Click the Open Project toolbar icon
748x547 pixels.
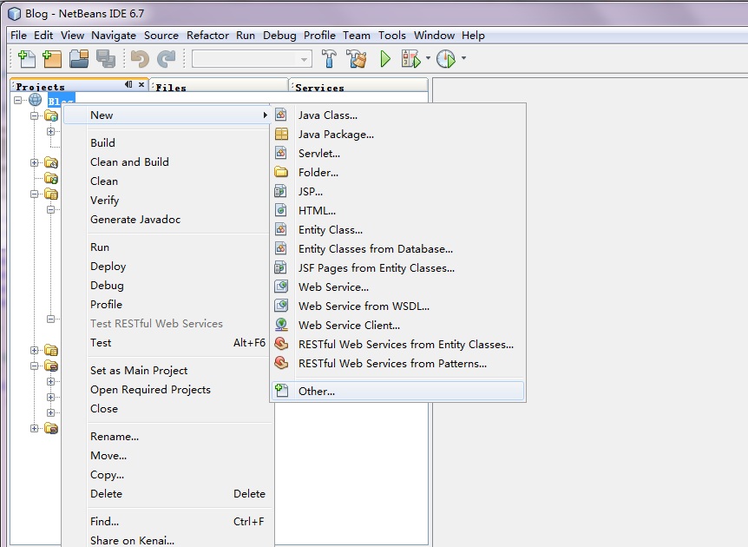tap(79, 59)
